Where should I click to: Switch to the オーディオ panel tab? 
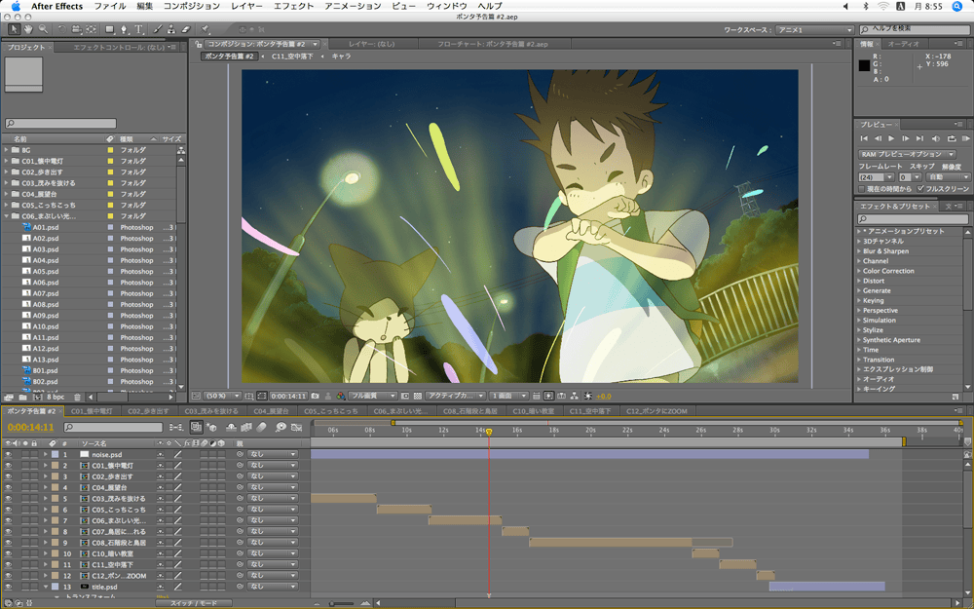(903, 44)
